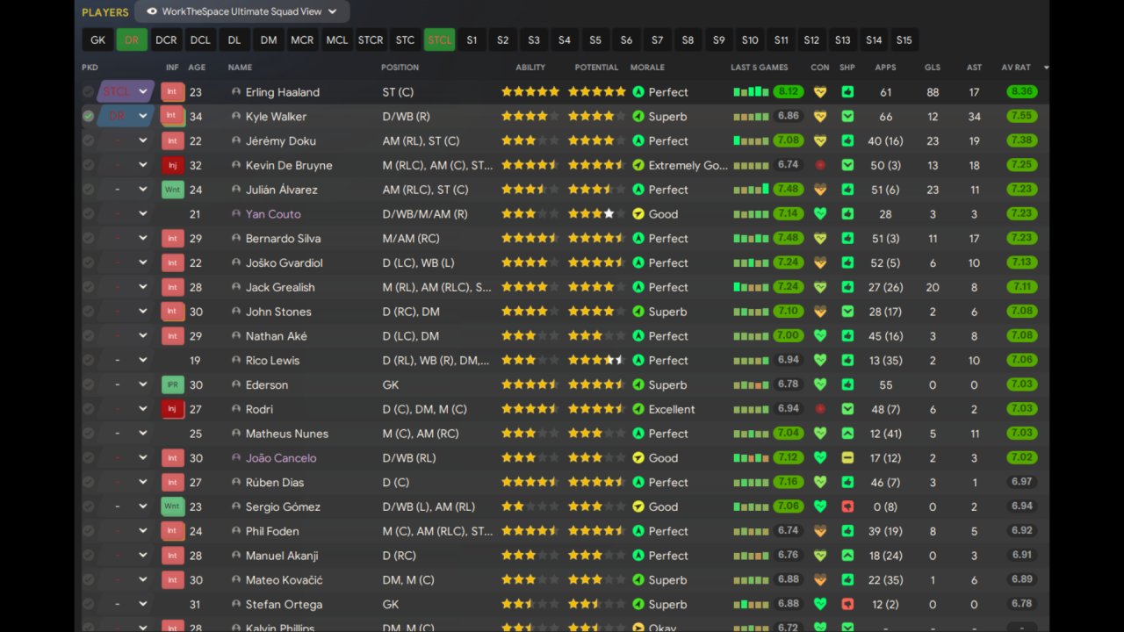
Task: Click the sharpness icon for Bernardo Silva
Action: pyautogui.click(x=847, y=238)
